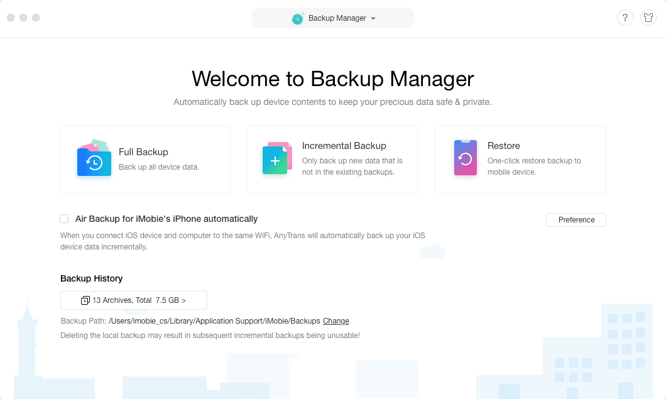Viewport: 666px width, 399px height.
Task: Click the Backup Manager globe icon
Action: pos(297,18)
